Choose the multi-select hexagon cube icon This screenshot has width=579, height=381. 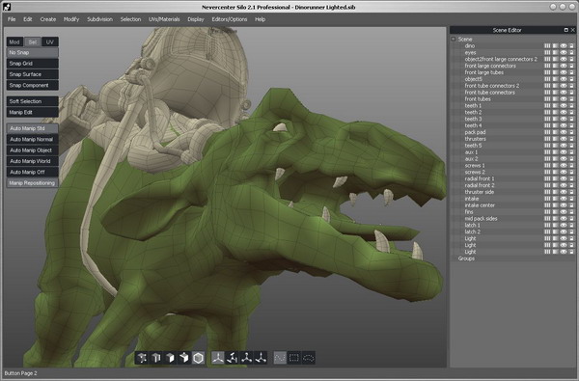point(198,358)
